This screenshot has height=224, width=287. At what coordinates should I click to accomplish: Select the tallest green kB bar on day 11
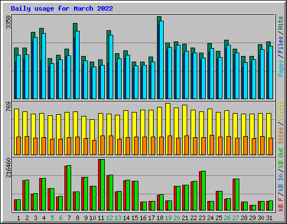click(103, 185)
